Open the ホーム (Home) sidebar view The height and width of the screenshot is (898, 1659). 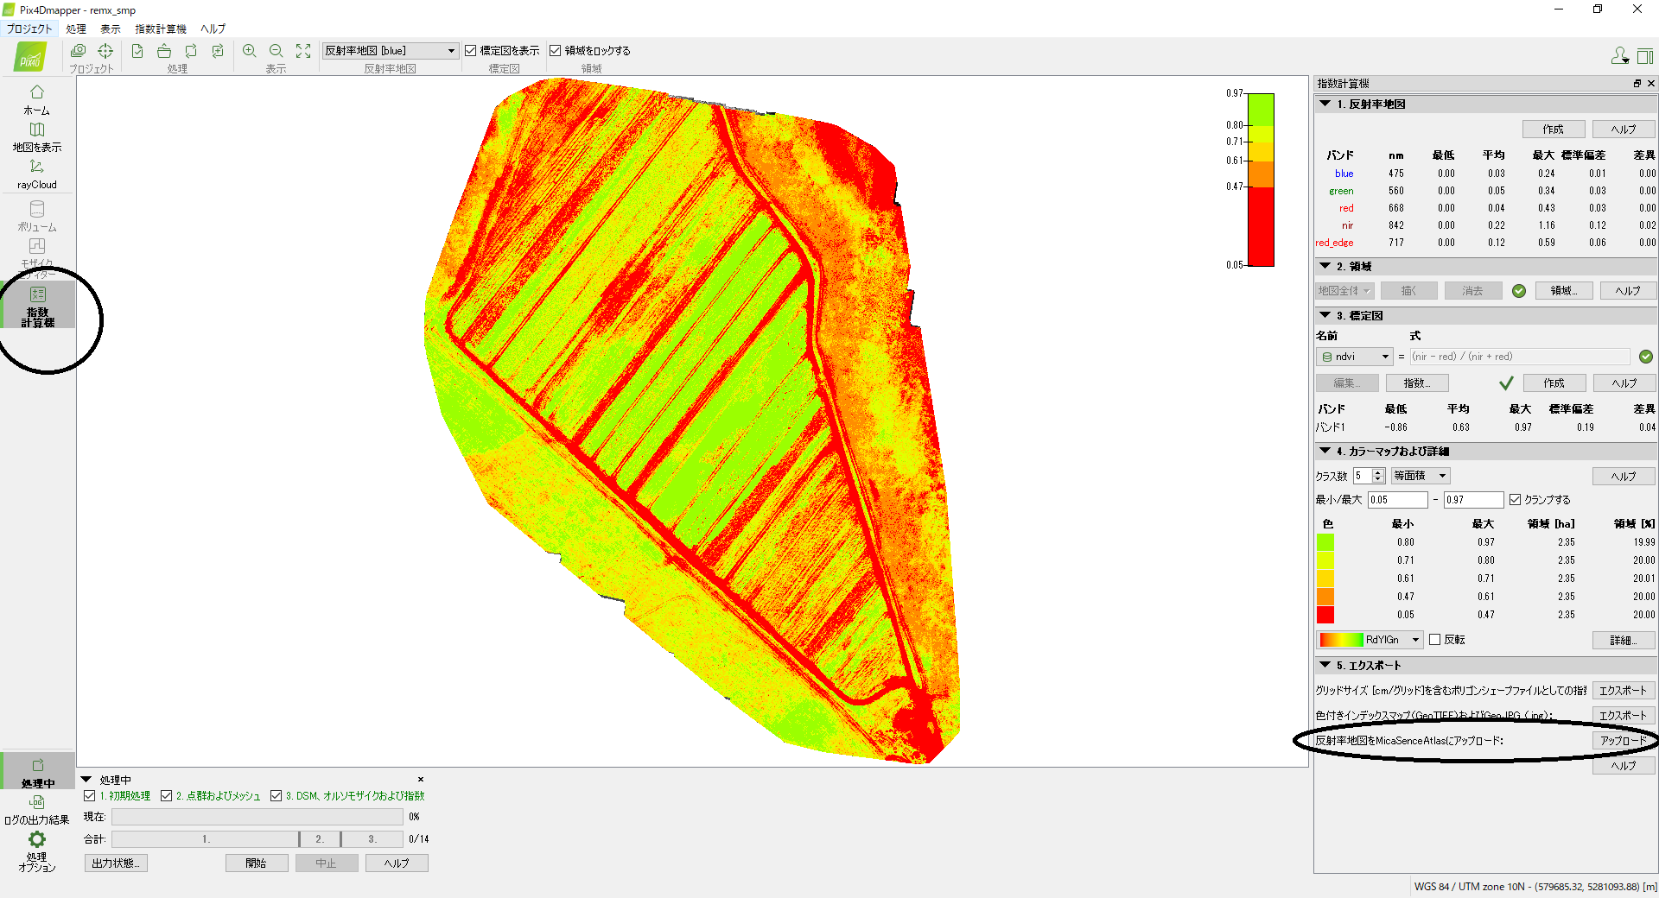click(36, 99)
